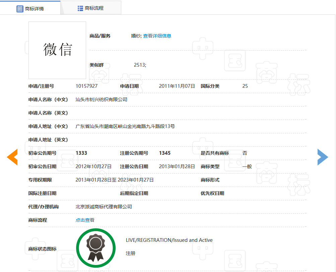Click the 微信 trademark image
Screen dimensions: 336x272
57,50
